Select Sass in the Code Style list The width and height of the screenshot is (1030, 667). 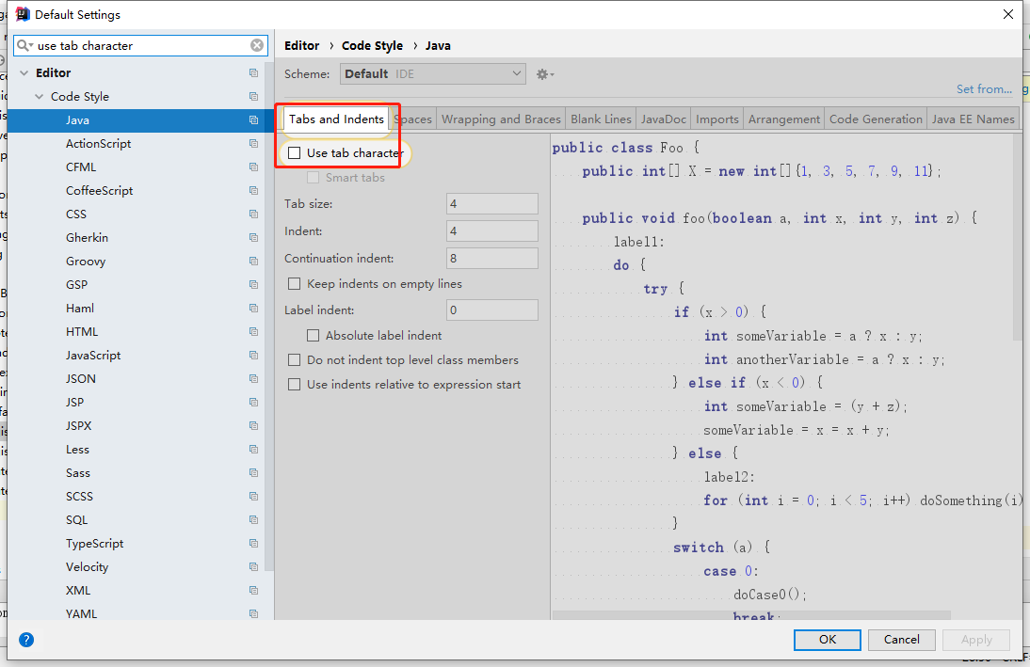coord(77,473)
